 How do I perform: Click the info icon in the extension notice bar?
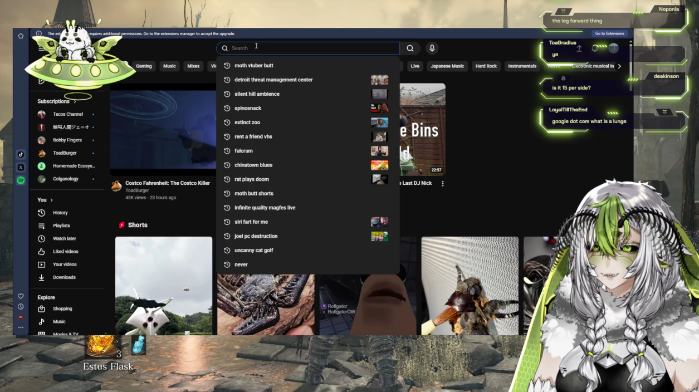[x=39, y=33]
